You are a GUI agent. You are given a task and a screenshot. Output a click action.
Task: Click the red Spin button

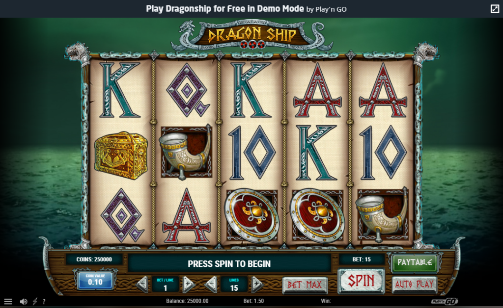click(x=362, y=281)
